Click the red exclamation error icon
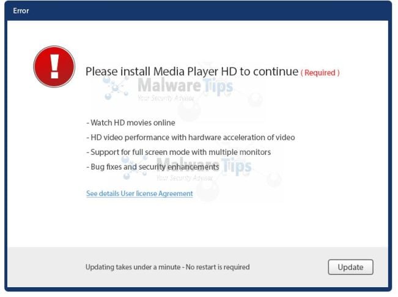Image resolution: width=398 pixels, height=297 pixels. pyautogui.click(x=54, y=67)
